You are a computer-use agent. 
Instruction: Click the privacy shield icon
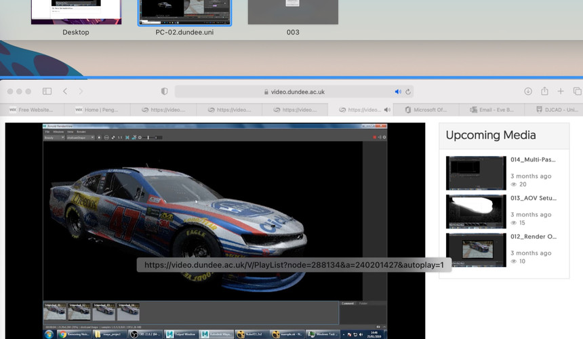tap(164, 92)
